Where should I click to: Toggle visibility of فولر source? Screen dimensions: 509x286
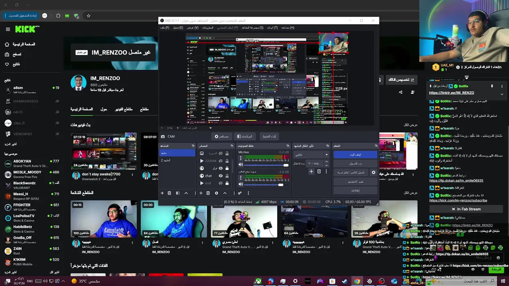[x=221, y=168]
